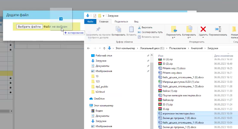Click the Up one level arrow
The height and width of the screenshot is (129, 238).
pos(104,48)
